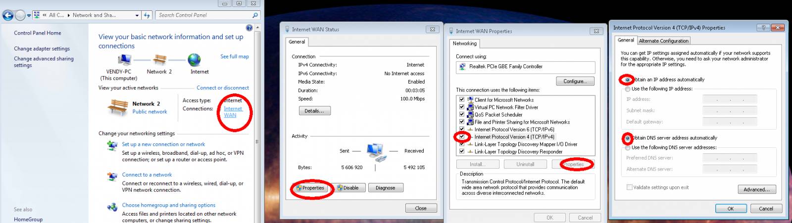This screenshot has width=792, height=223.
Task: Click OK in IPv4 Properties
Action: [730, 209]
